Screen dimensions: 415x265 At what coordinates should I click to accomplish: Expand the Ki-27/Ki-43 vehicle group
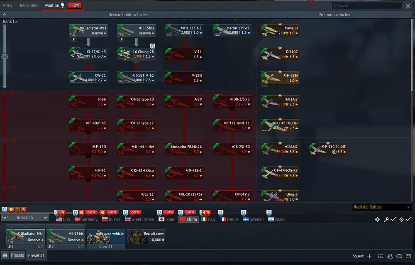coord(88,61)
